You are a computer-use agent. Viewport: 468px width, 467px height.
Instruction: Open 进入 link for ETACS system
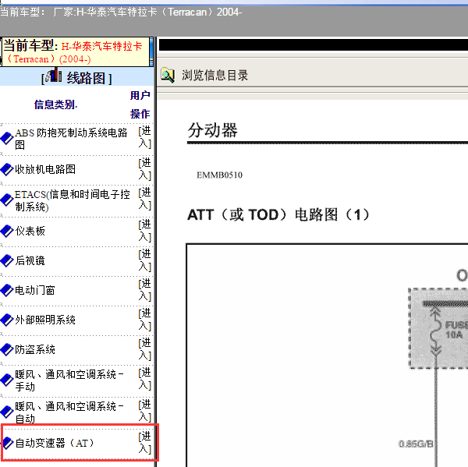pos(145,199)
